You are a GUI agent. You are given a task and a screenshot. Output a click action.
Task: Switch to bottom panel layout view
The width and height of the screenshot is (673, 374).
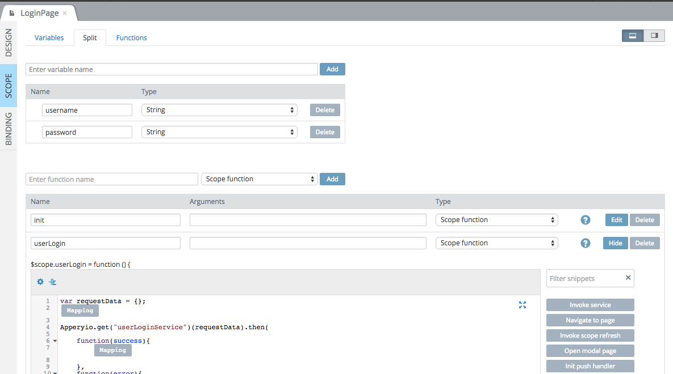633,36
